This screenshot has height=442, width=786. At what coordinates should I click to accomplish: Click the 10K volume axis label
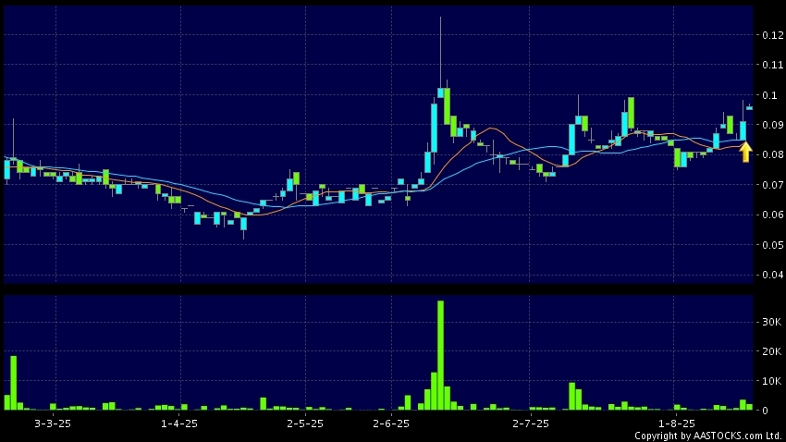coord(771,381)
